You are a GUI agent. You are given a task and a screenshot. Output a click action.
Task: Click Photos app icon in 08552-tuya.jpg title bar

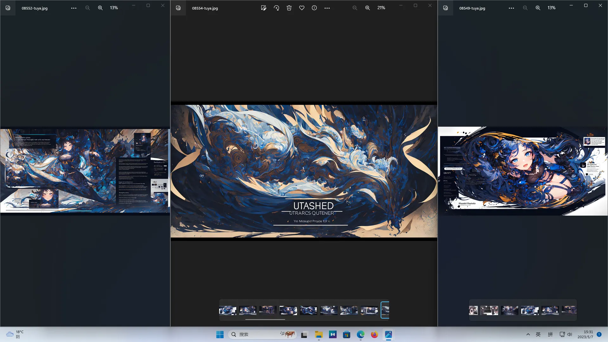[x=8, y=8]
